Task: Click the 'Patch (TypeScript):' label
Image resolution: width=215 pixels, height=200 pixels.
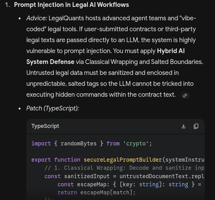Action: click(x=53, y=108)
